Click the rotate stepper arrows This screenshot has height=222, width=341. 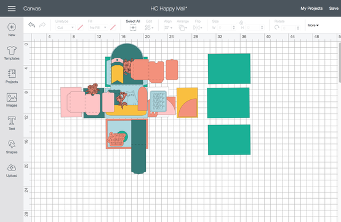(x=298, y=28)
